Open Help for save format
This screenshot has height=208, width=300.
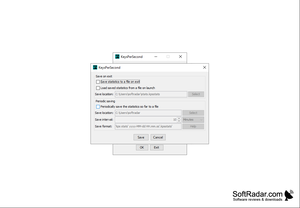click(x=193, y=126)
